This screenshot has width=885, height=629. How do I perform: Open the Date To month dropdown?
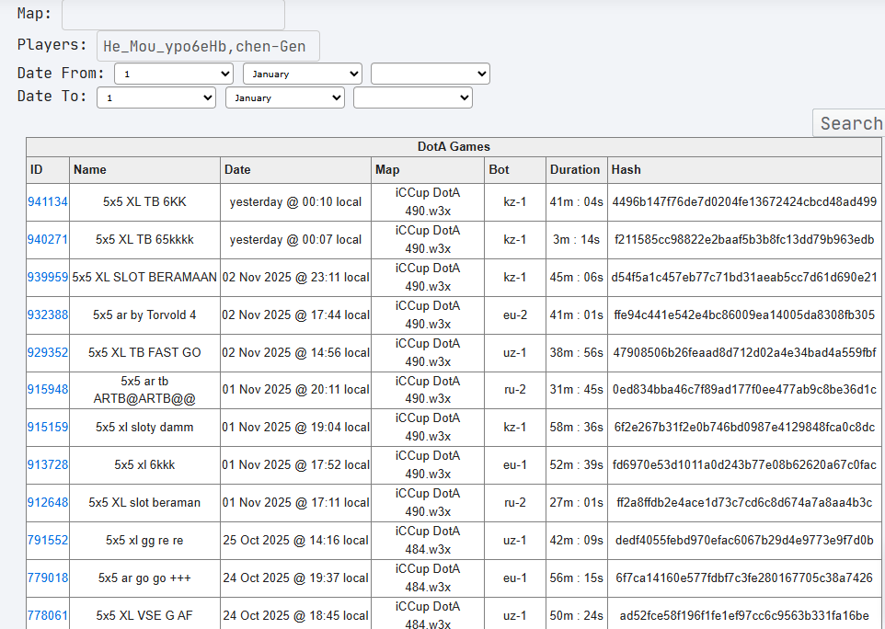285,97
